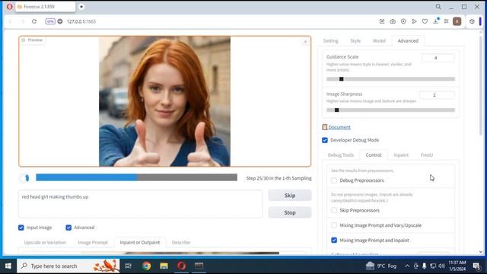Image resolution: width=487 pixels, height=274 pixels.
Task: Open the terminal window on taskbar
Action: coord(199,266)
